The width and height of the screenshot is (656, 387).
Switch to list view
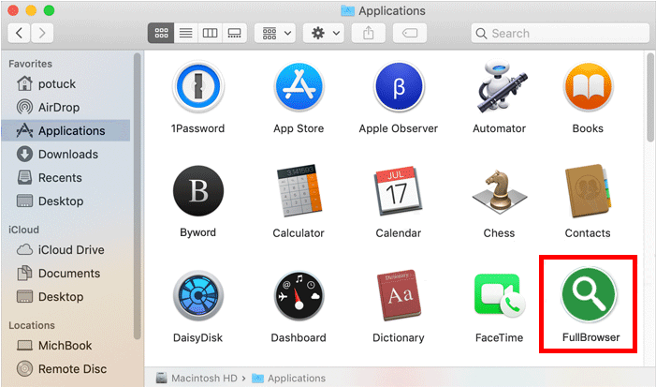185,33
